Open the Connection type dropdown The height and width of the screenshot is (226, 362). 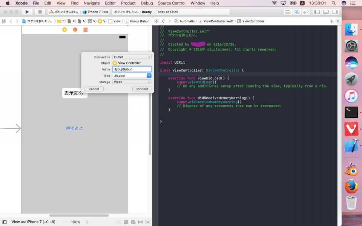132,57
